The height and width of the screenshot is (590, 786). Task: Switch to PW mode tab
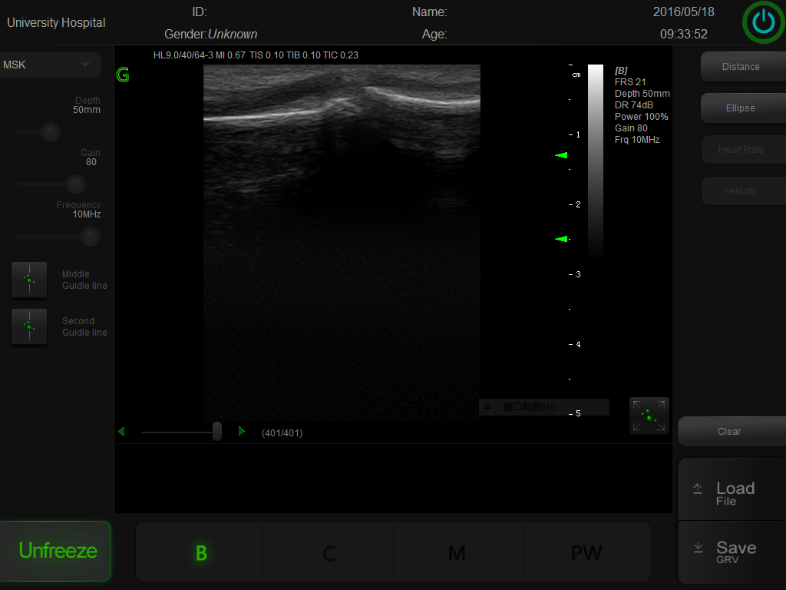pyautogui.click(x=586, y=552)
